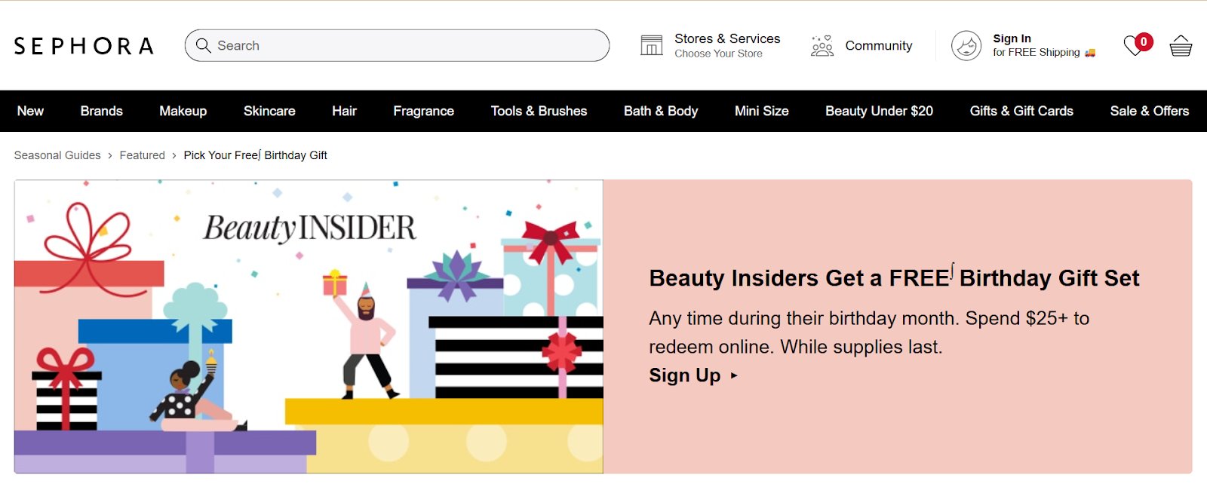Viewport: 1207px width, 484px height.
Task: Go to Seasonal Guides breadcrumb
Action: 57,155
